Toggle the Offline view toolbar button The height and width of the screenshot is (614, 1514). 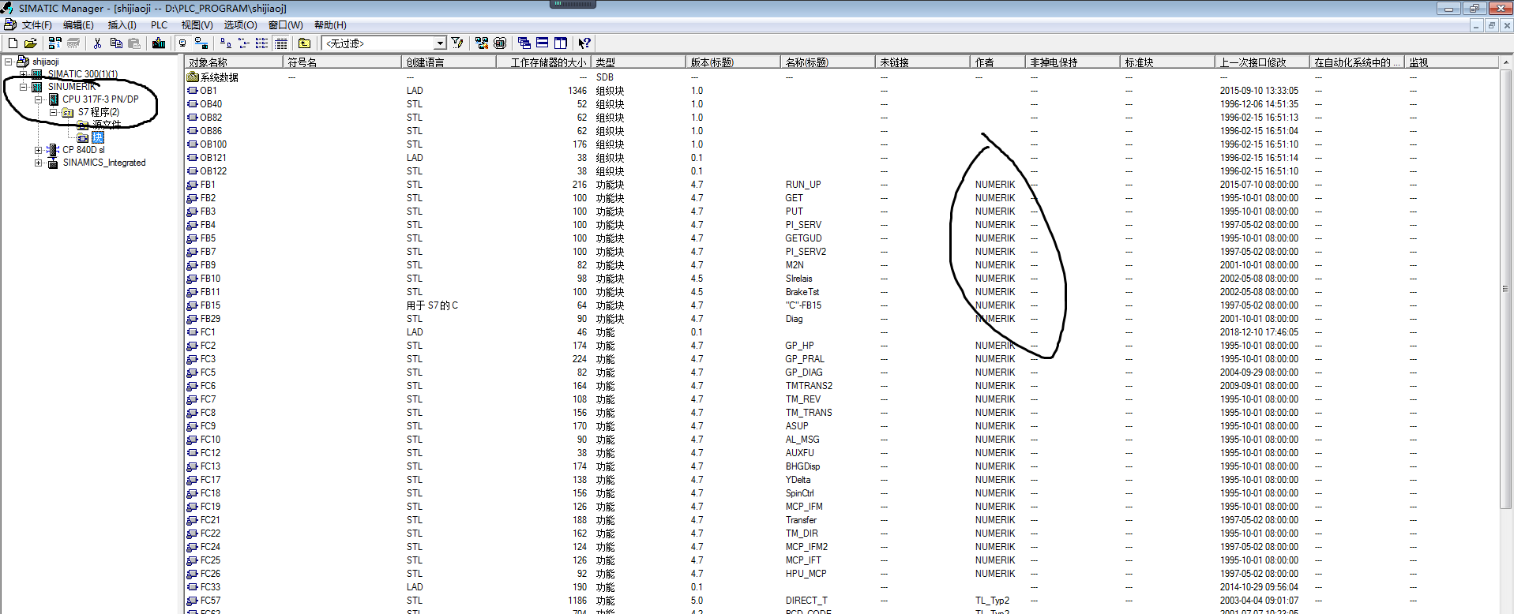(182, 43)
